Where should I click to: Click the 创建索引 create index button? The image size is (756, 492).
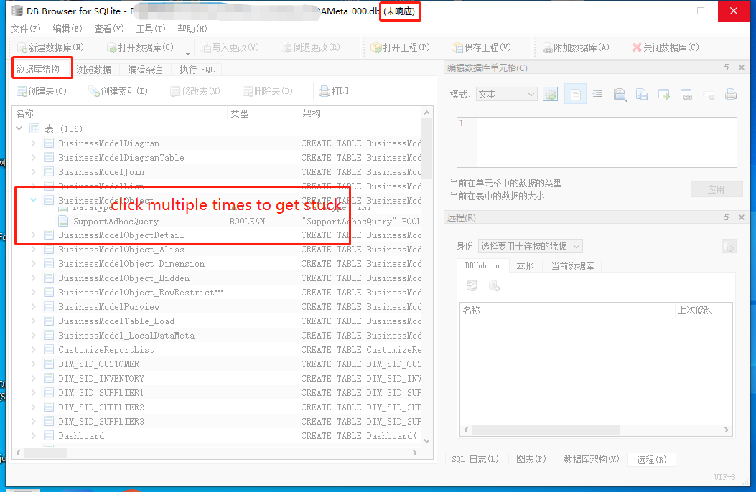[118, 91]
